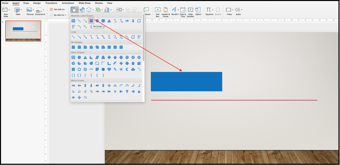Viewport: 340px width, 165px height.
Task: Select the up arrow in Block Arrows
Action: click(85, 86)
